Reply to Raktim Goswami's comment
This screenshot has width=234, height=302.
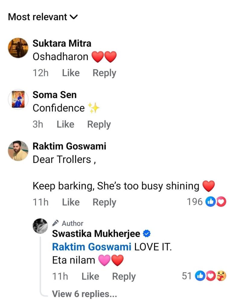point(104,202)
